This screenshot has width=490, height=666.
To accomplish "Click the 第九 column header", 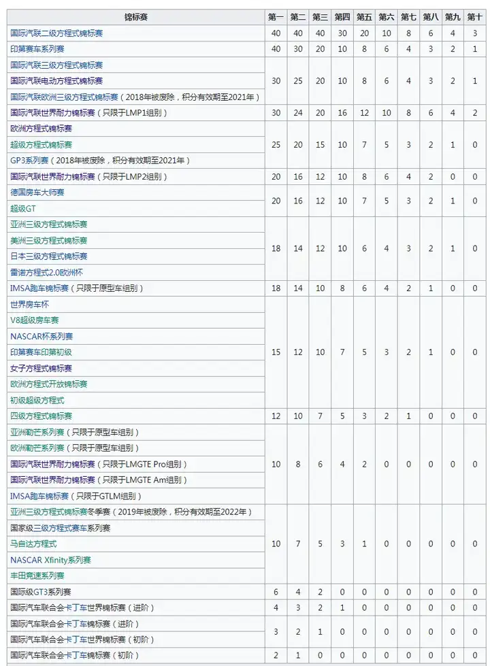I will pos(453,17).
